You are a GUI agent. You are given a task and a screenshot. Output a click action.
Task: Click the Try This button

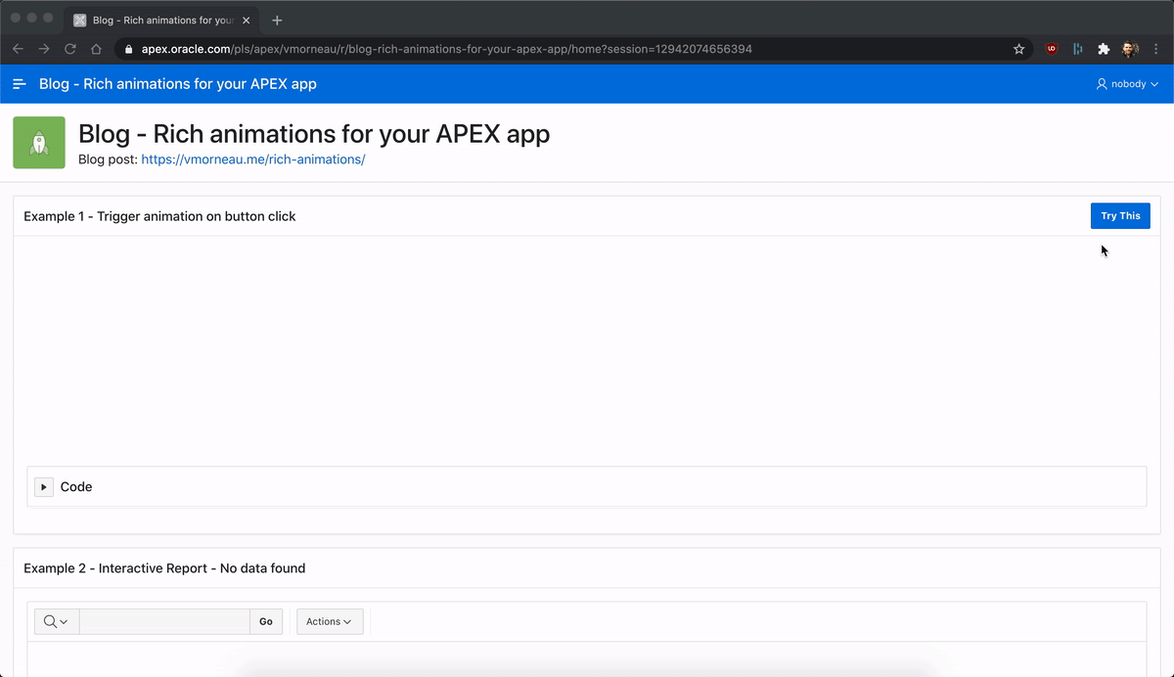pos(1120,216)
